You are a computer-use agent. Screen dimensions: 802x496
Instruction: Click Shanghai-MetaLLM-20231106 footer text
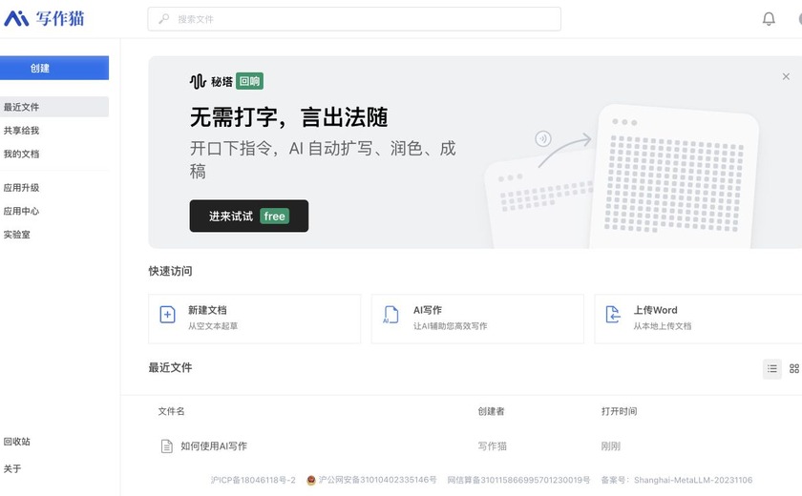pos(693,480)
